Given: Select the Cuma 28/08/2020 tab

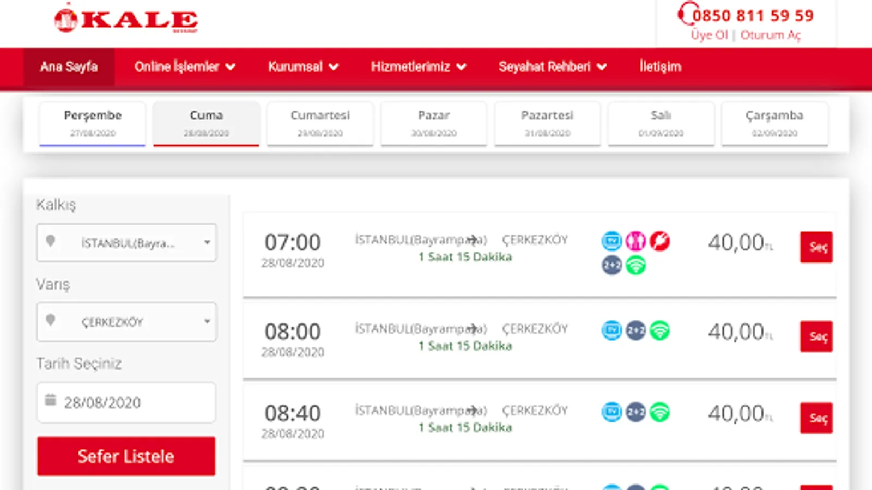Looking at the screenshot, I should point(206,124).
